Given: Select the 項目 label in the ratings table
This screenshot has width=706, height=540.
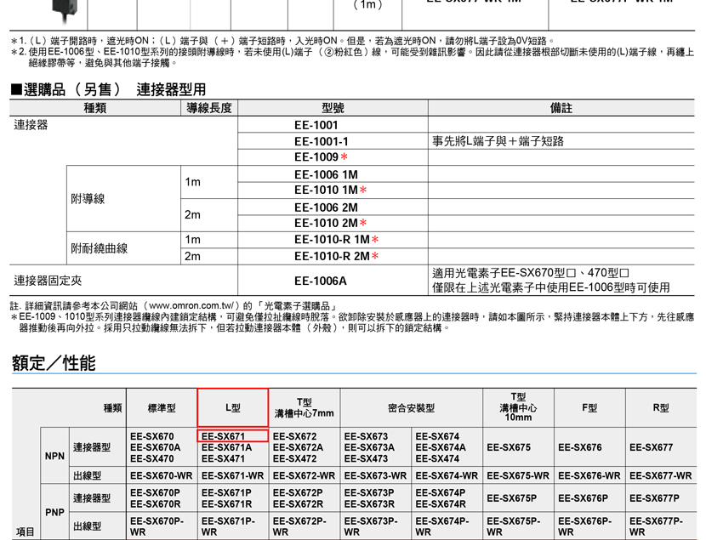Looking at the screenshot, I should [26, 531].
